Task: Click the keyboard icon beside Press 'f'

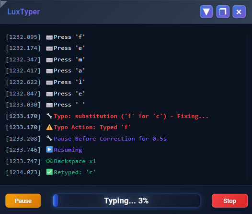Action: coord(49,37)
